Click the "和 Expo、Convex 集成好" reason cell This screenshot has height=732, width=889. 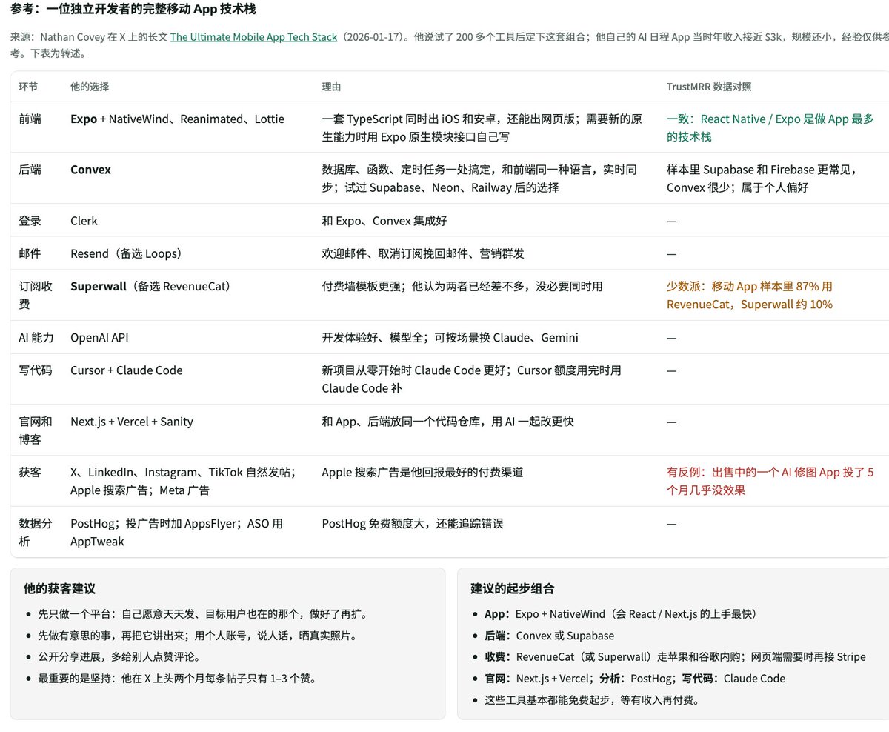click(384, 221)
